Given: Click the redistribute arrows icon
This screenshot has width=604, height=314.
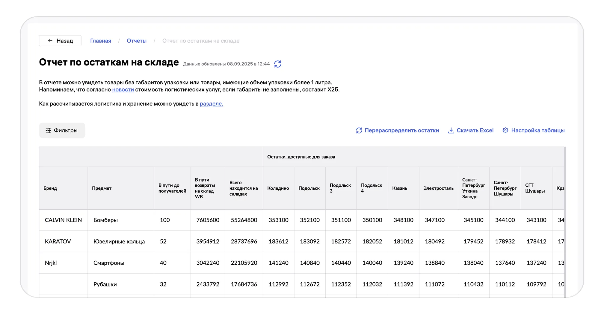Looking at the screenshot, I should (x=359, y=130).
